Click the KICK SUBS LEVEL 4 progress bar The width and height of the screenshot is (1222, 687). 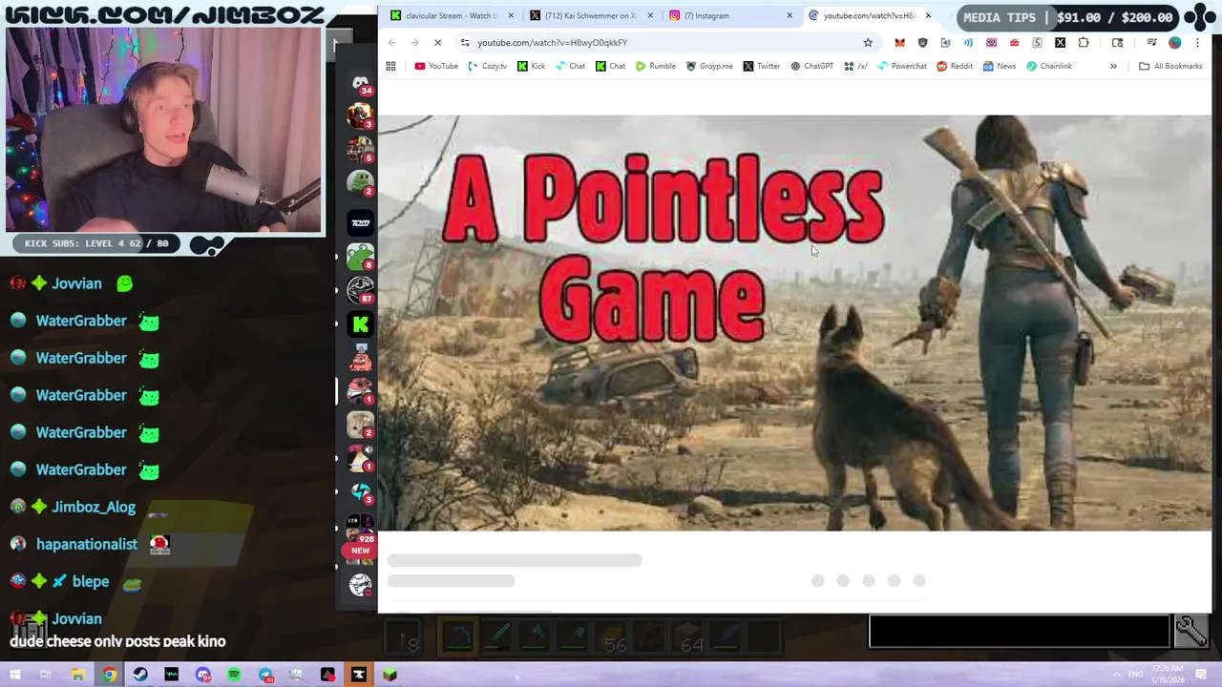[x=95, y=243]
